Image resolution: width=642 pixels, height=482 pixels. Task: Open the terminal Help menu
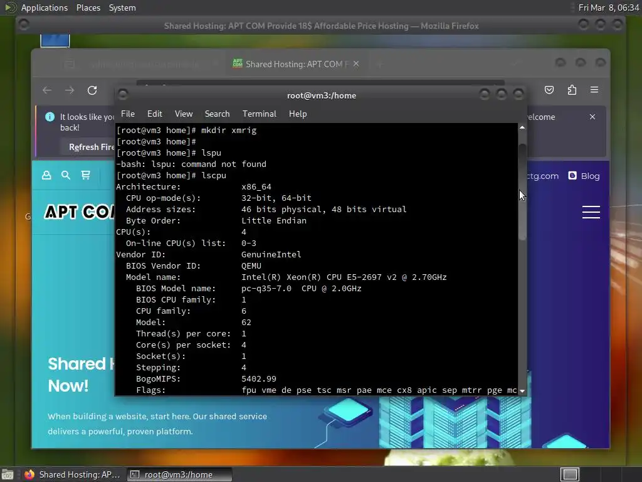298,114
